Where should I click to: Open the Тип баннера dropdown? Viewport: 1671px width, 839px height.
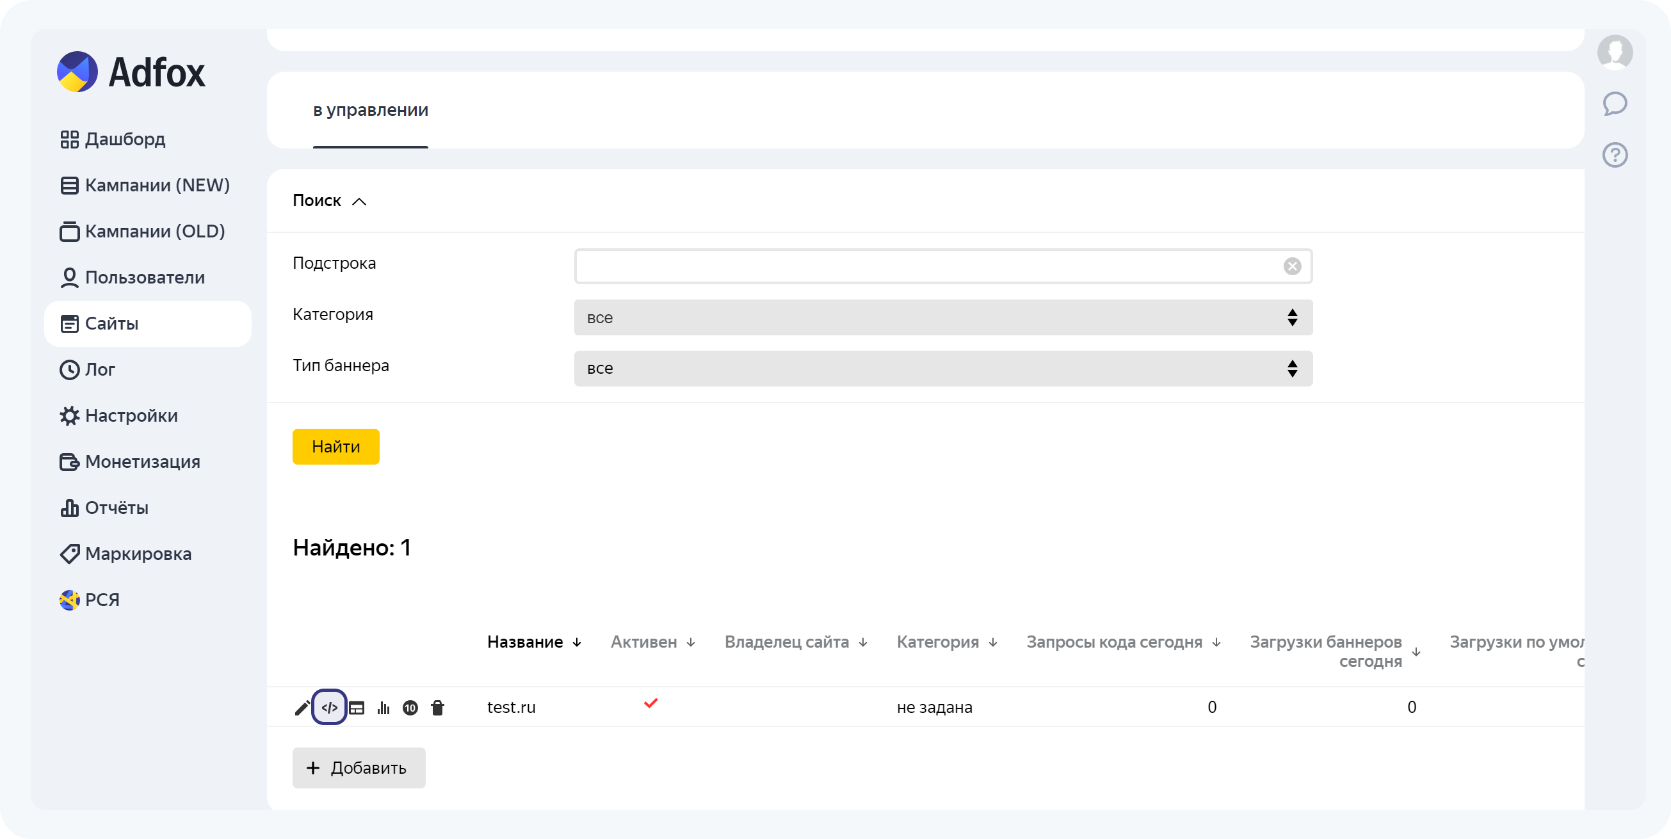(x=942, y=368)
